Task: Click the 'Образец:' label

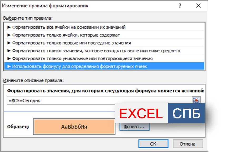Action: pyautogui.click(x=18, y=126)
